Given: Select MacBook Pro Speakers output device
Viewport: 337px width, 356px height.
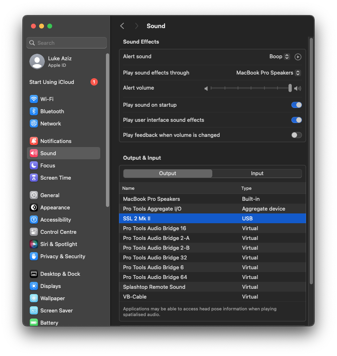Looking at the screenshot, I should click(213, 199).
